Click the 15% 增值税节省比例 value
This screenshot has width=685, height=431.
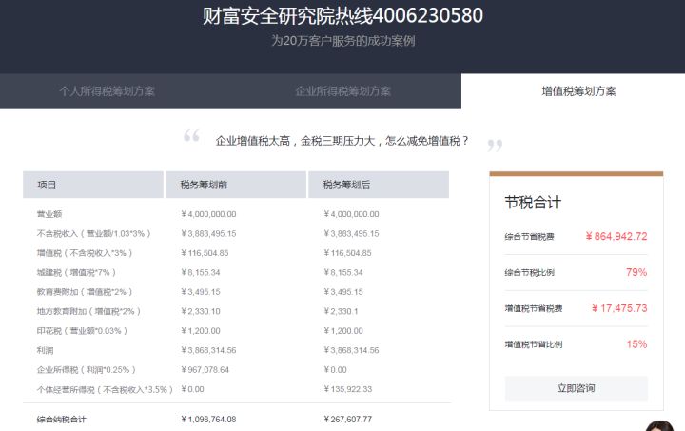coord(636,344)
